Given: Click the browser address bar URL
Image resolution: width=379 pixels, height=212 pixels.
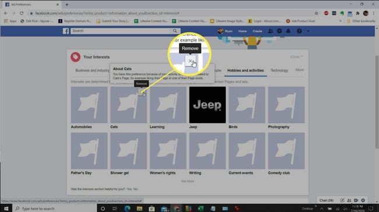Looking at the screenshot, I should click(x=107, y=13).
